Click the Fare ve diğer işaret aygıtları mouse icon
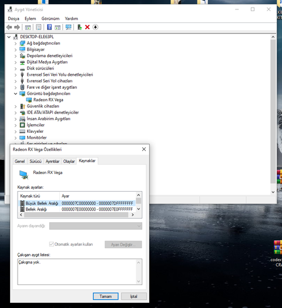The image size is (282, 308). pos(22,87)
